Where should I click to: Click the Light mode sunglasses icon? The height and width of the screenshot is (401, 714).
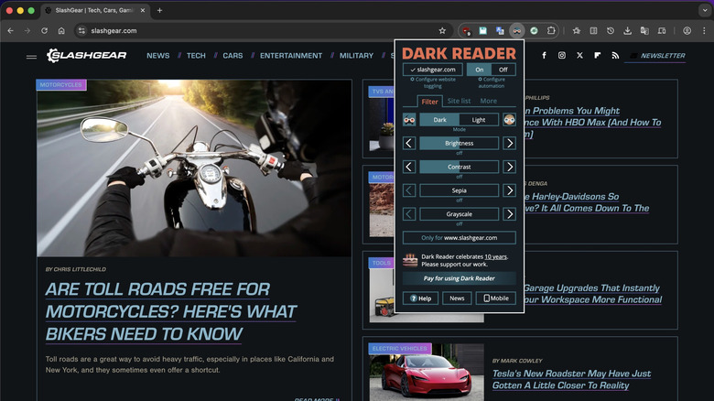[510, 120]
